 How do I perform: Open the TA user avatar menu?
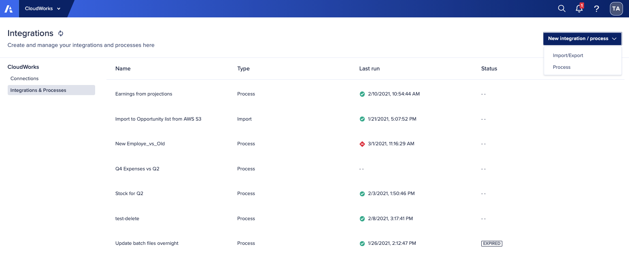pyautogui.click(x=616, y=8)
